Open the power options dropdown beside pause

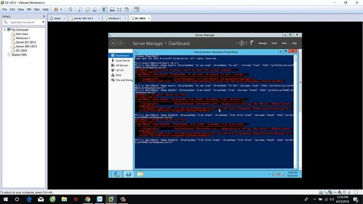[x=61, y=10]
